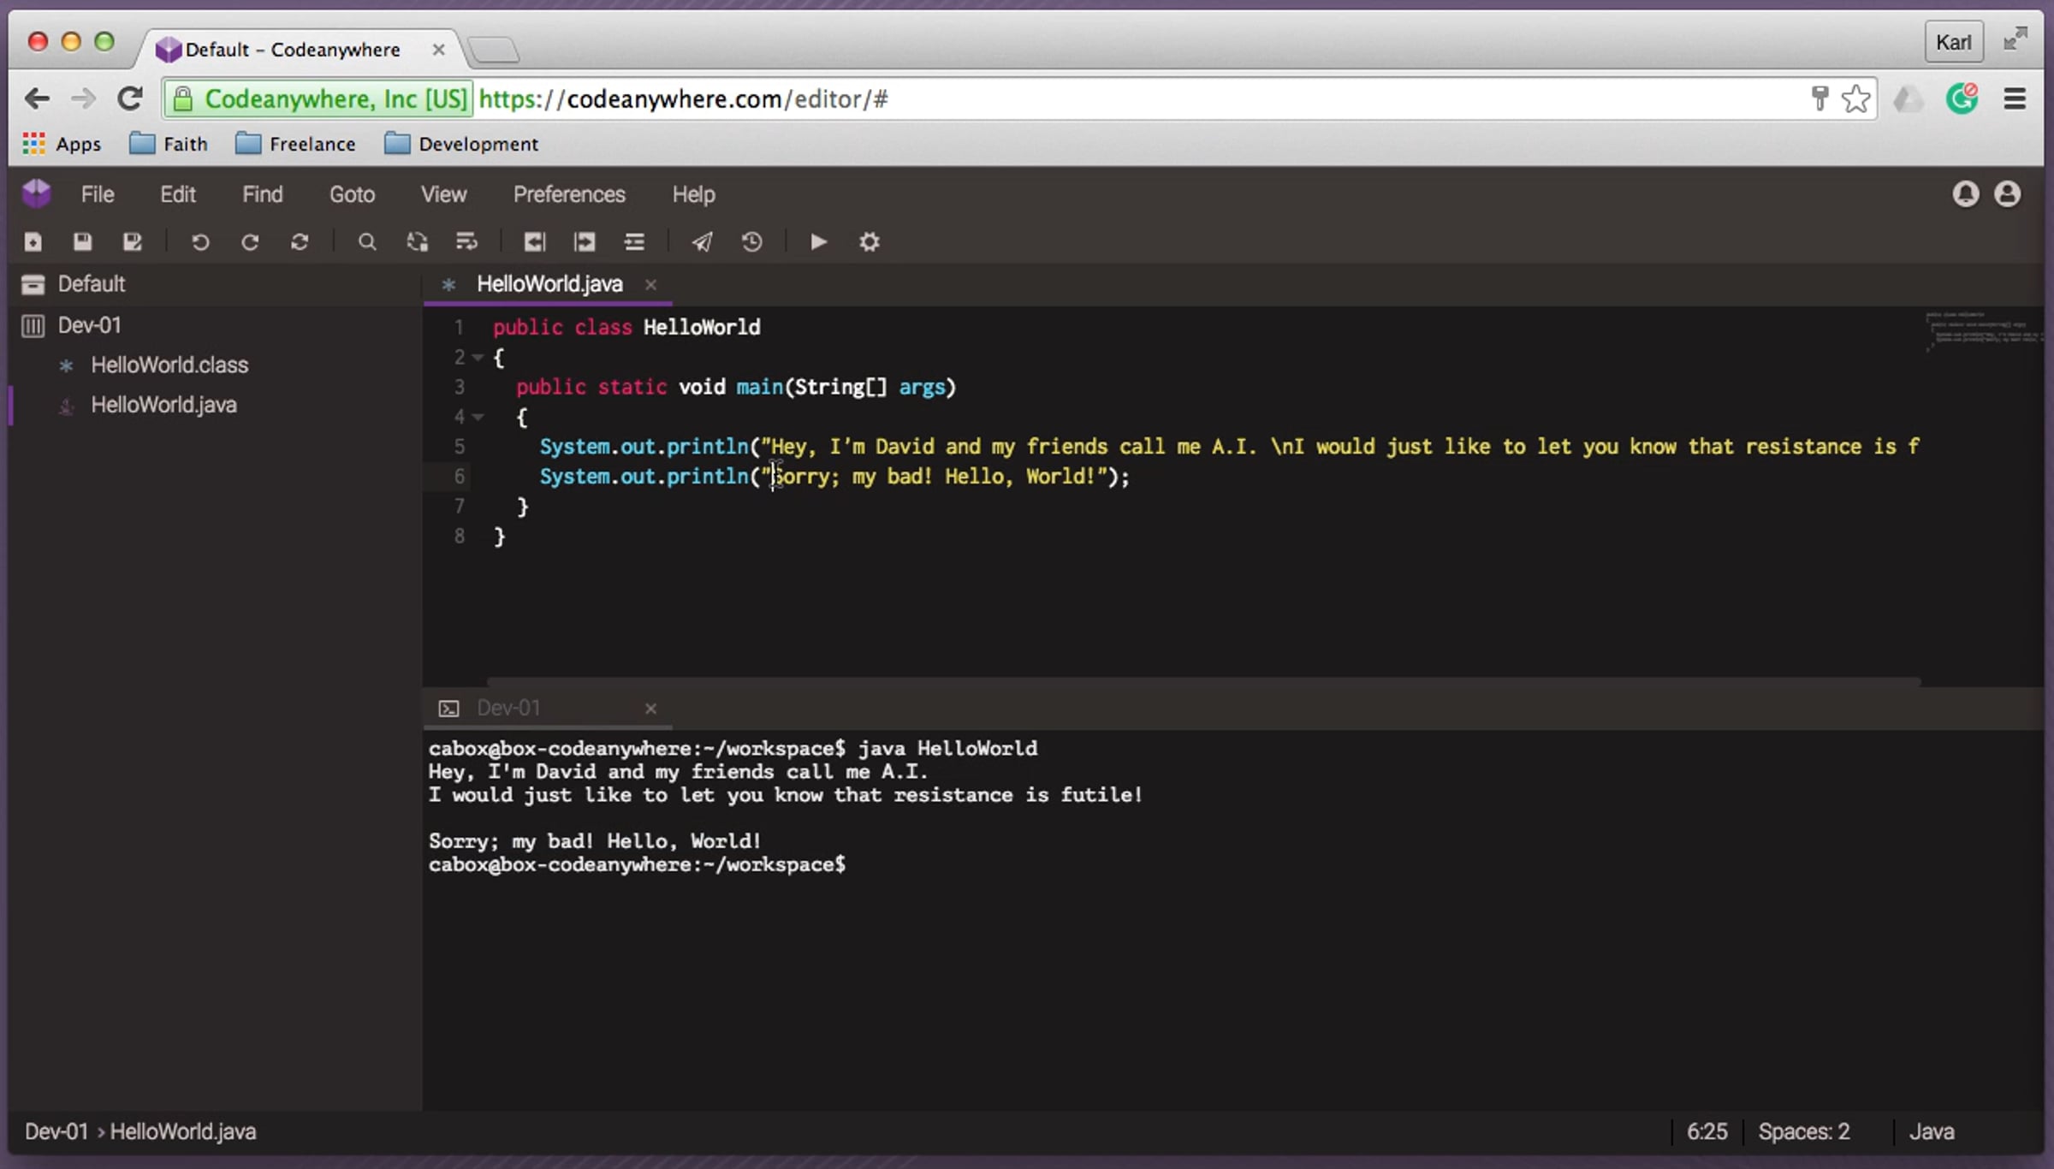Collapse code fold arrow on line 4
Screen dimensions: 2054x1169
coord(478,418)
